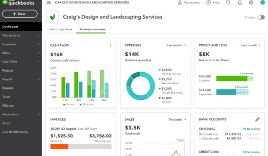Open Cash Flow card options menu
Screen dimensions: 268x156
(111, 45)
